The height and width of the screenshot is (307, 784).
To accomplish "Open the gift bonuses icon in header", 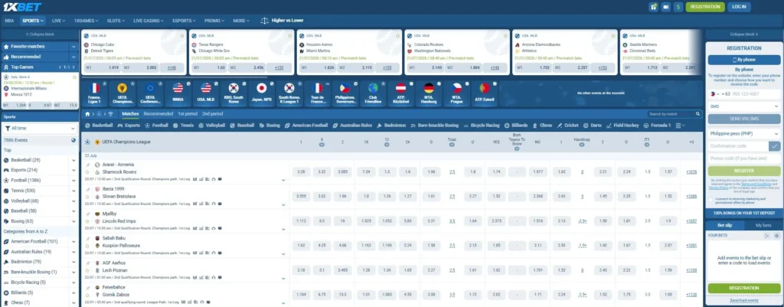I will click(x=653, y=7).
